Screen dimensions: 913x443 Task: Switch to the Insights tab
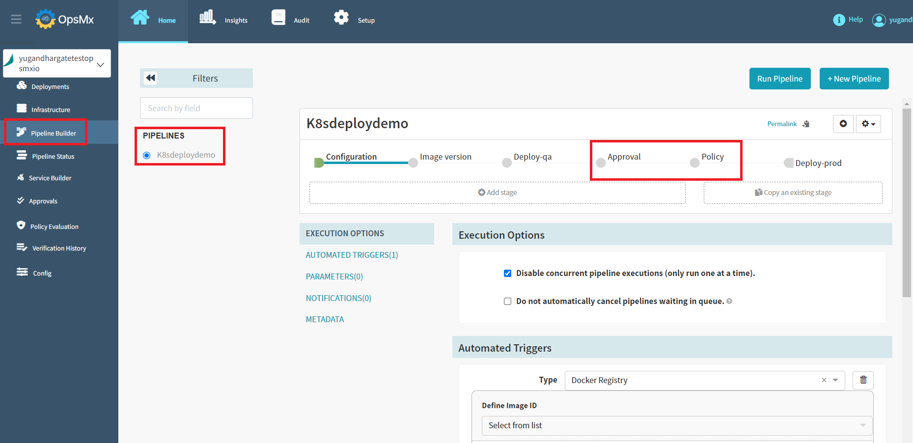click(224, 20)
